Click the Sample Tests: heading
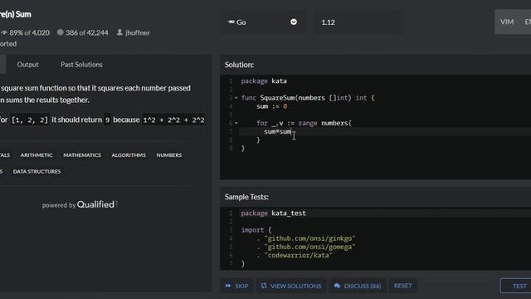531x299 pixels. click(x=246, y=197)
